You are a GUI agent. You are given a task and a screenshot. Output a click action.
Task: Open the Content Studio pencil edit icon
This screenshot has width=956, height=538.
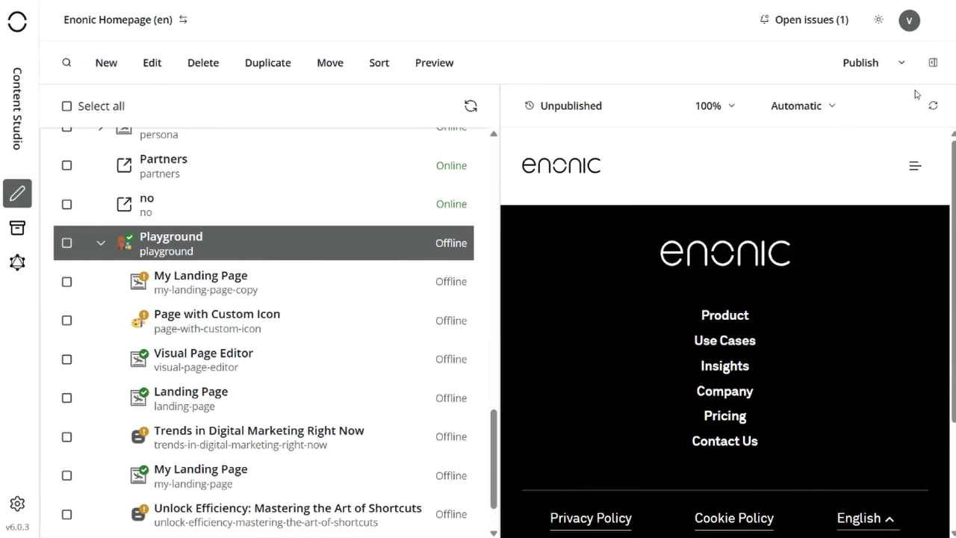[x=17, y=194]
